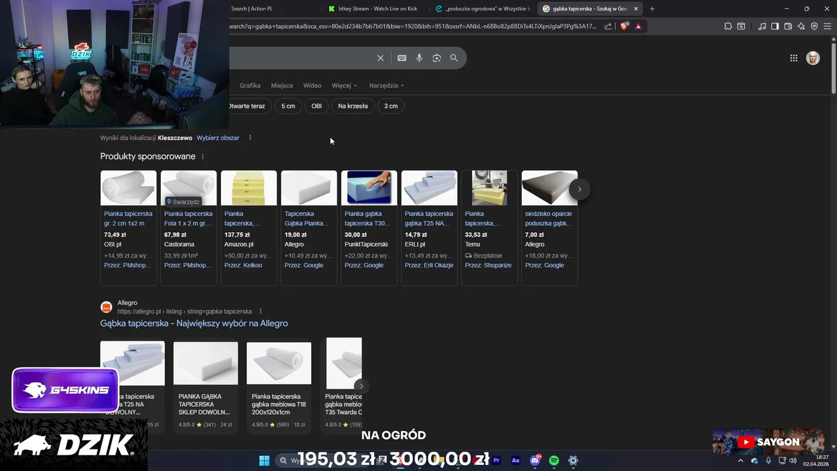Show next sponsored products with arrow
Viewport: 837px width, 471px height.
[579, 190]
